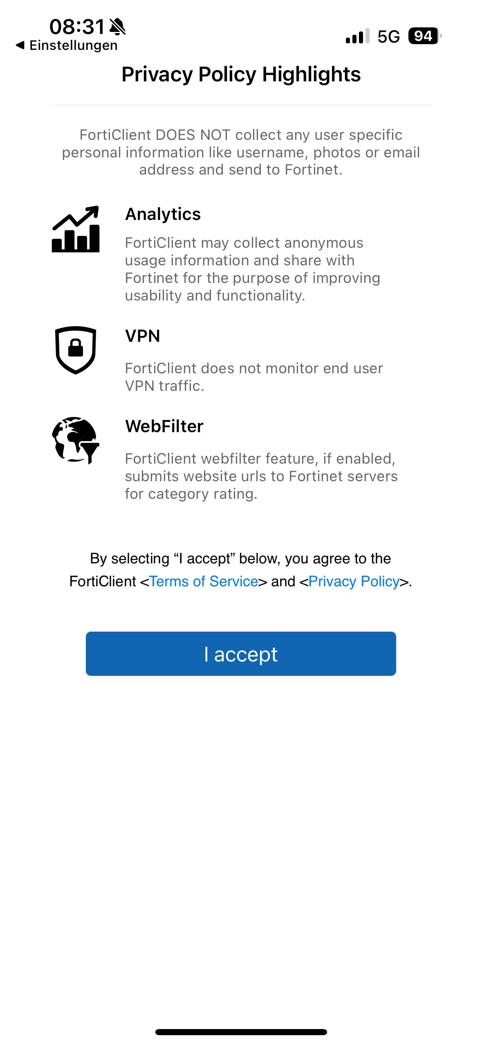Tap the Analytics heading

163,214
